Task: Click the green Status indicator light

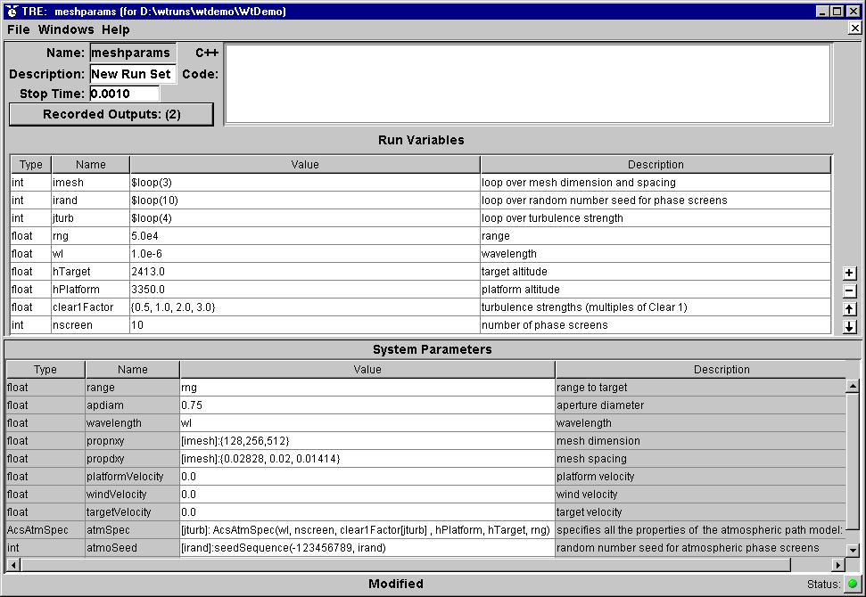Action: point(853,584)
